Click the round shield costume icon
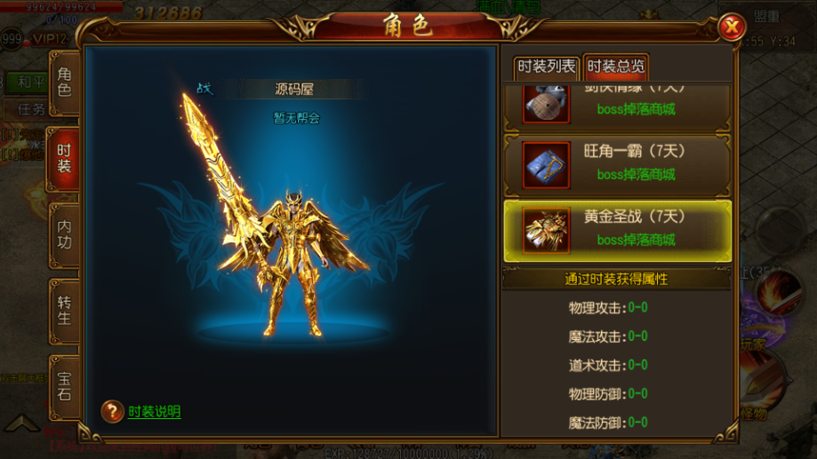 coord(546,104)
